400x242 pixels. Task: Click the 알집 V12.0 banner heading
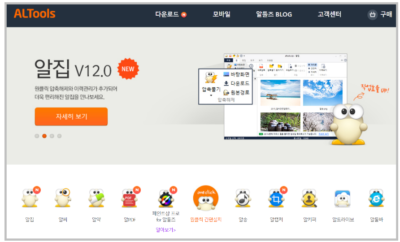[73, 69]
